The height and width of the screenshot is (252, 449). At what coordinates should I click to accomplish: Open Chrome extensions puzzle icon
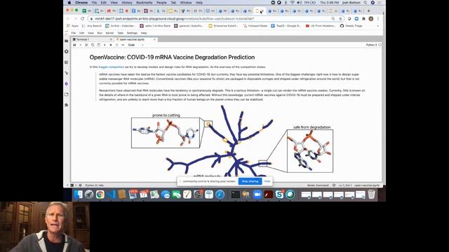click(x=363, y=19)
